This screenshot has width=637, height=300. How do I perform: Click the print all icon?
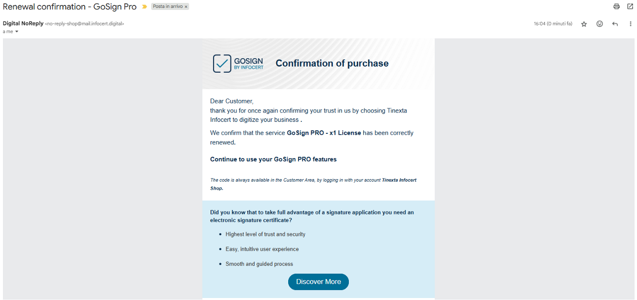617,6
